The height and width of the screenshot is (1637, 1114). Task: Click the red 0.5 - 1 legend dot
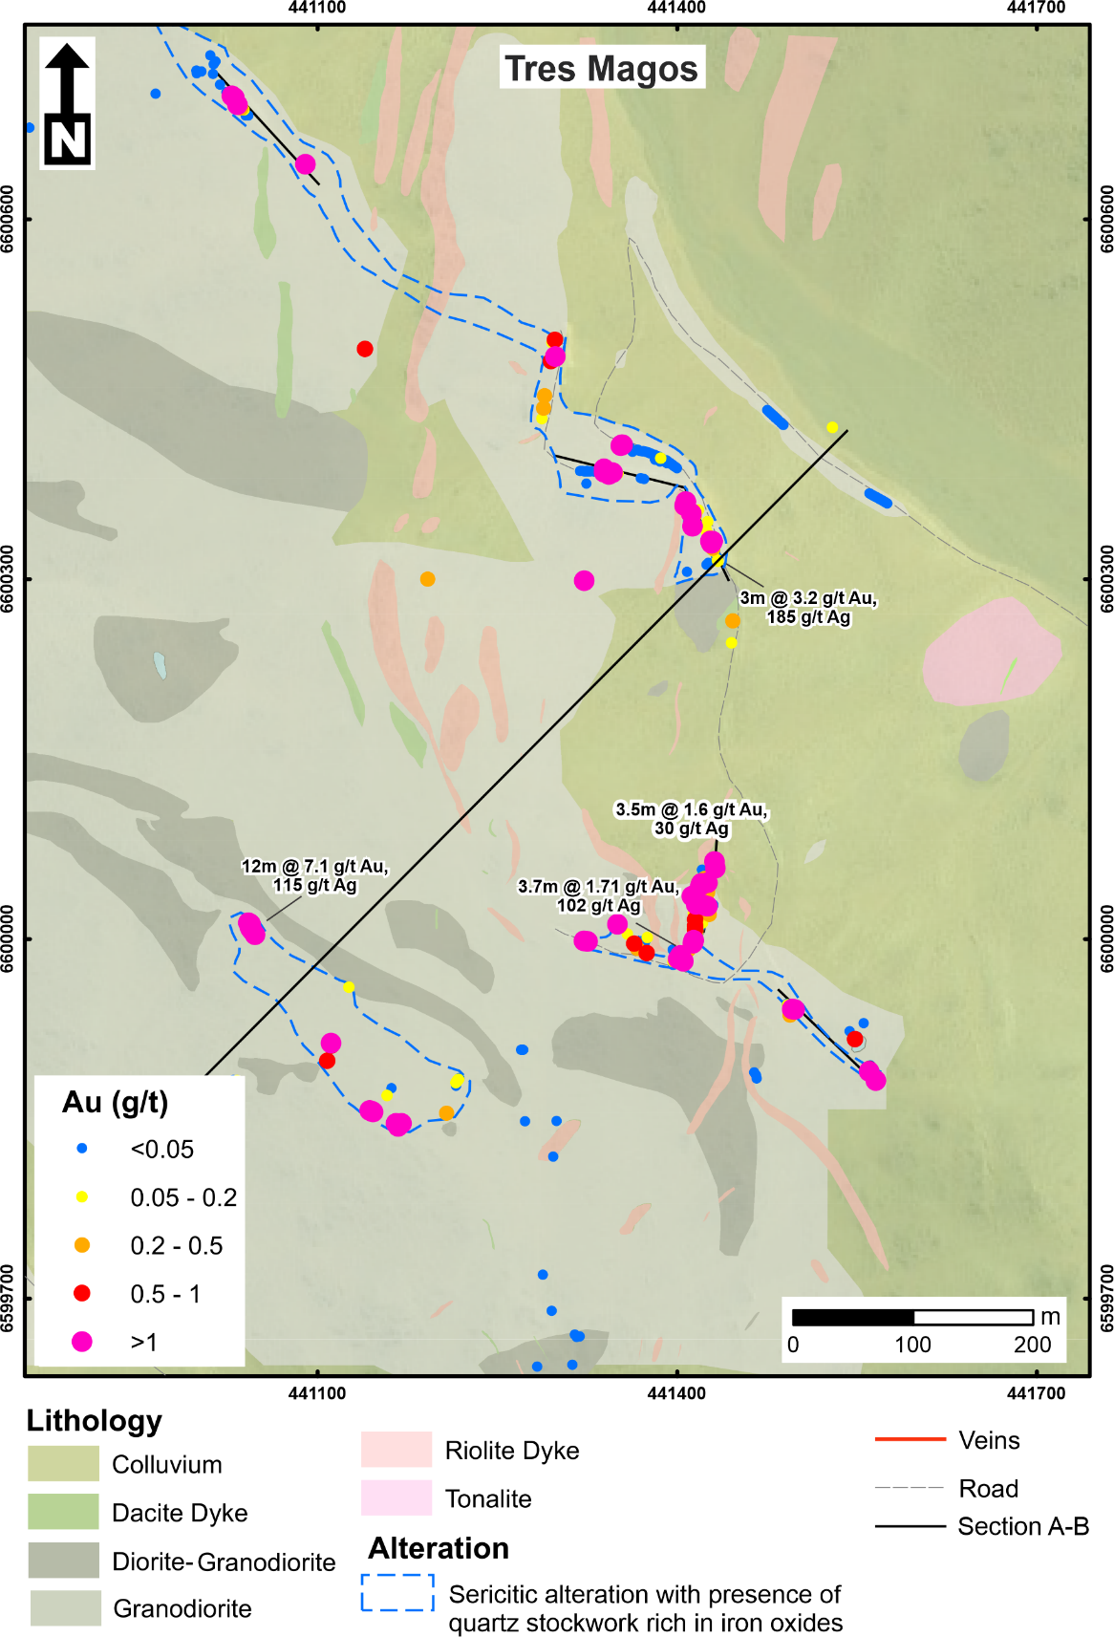click(x=82, y=1293)
